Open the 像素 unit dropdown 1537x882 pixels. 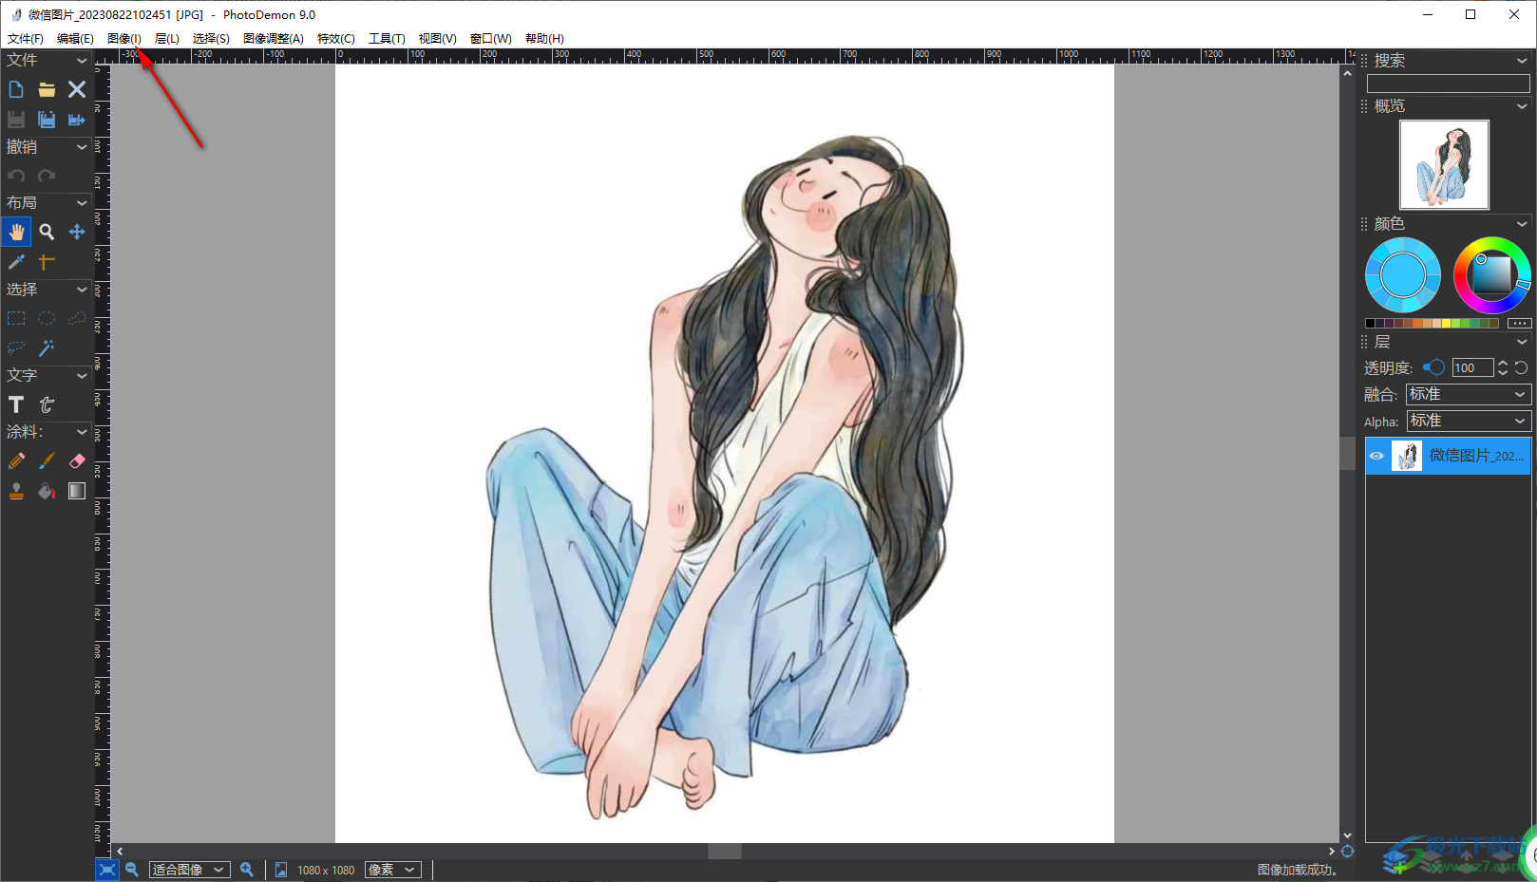392,870
